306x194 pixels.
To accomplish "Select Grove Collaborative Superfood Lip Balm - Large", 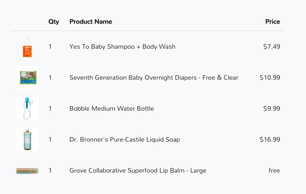I will point(138,171).
